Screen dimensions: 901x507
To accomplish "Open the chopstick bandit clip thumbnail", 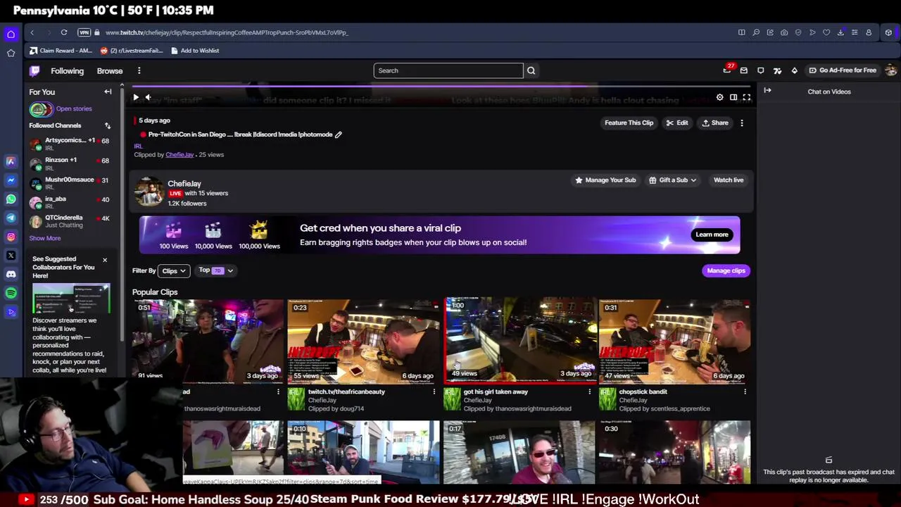I will 674,342.
